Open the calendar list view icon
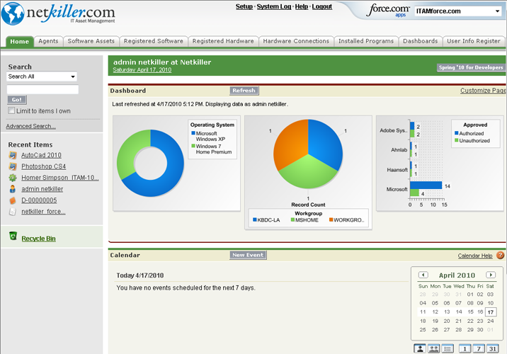Image resolution: width=507 pixels, height=354 pixels. pos(448,348)
